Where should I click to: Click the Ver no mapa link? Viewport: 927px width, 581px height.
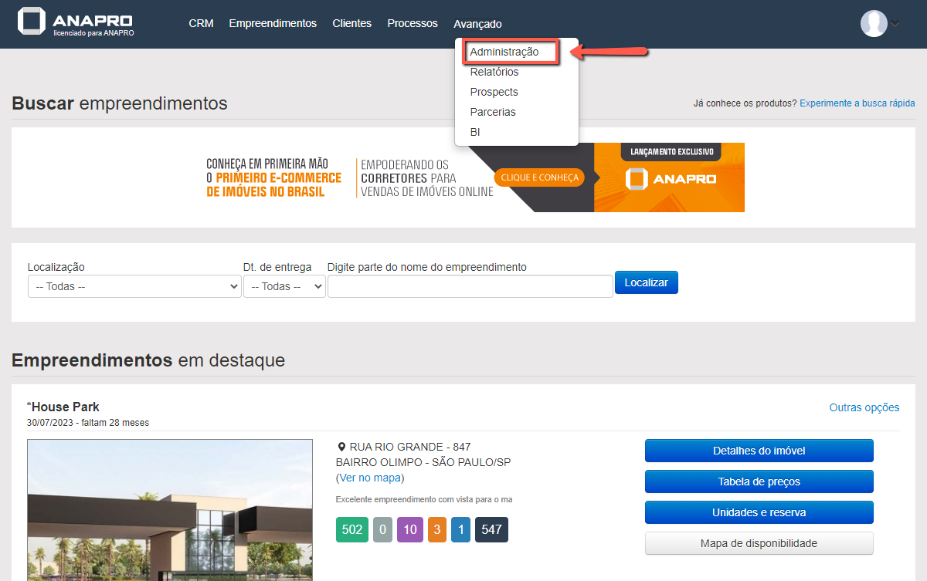pos(370,478)
